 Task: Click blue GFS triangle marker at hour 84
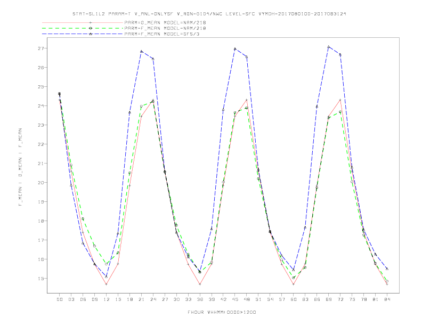pyautogui.click(x=387, y=268)
